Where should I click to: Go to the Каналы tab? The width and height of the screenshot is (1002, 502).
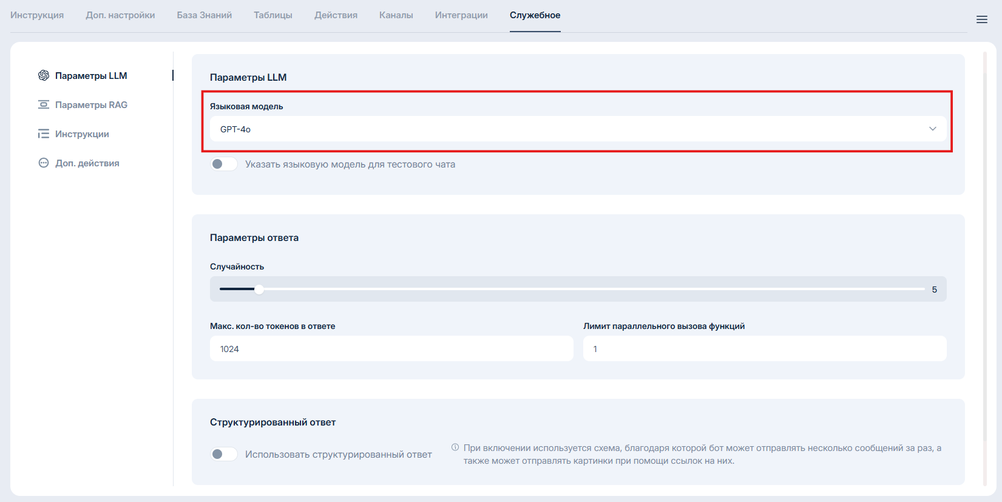point(396,15)
